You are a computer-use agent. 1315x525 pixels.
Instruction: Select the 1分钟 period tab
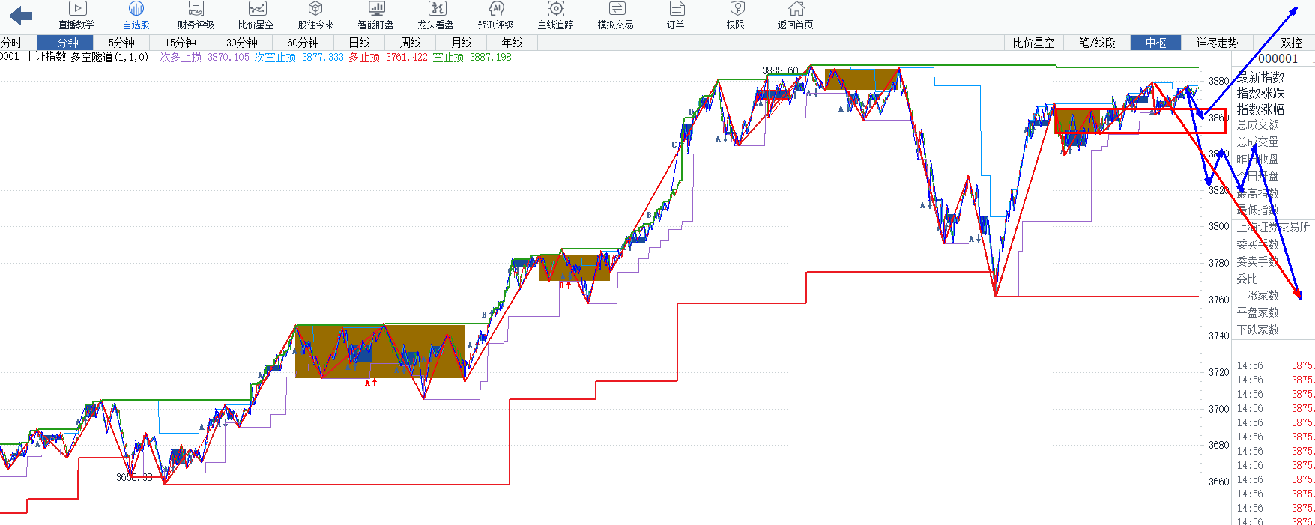pos(65,43)
